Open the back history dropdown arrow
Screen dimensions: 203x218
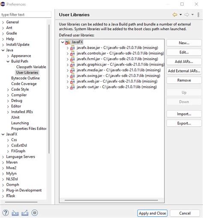[181, 15]
